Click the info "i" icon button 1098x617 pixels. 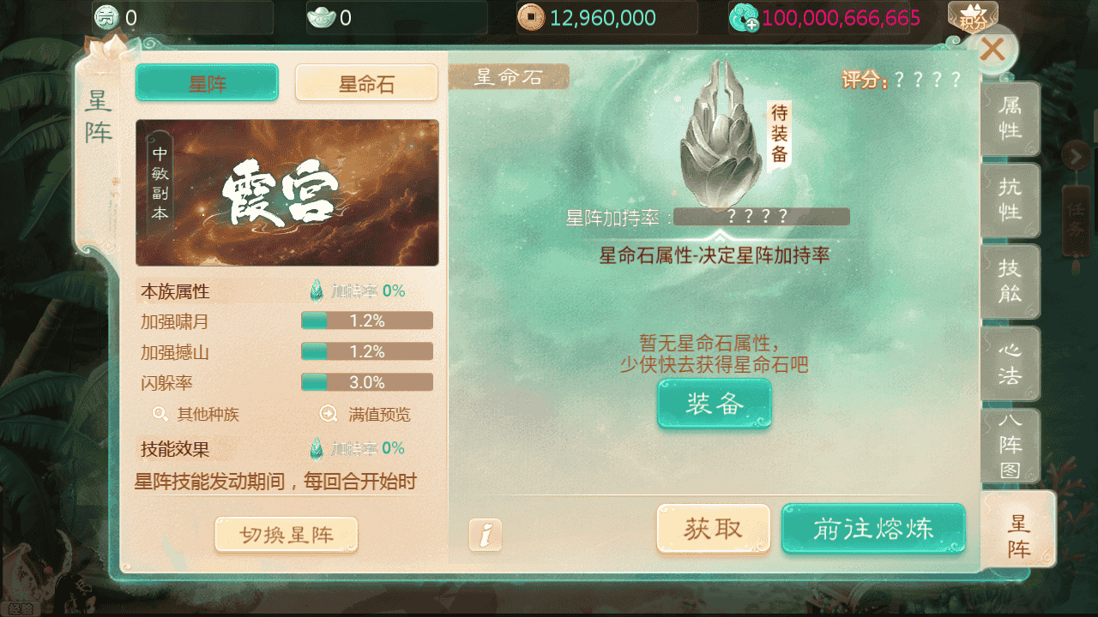tap(485, 535)
